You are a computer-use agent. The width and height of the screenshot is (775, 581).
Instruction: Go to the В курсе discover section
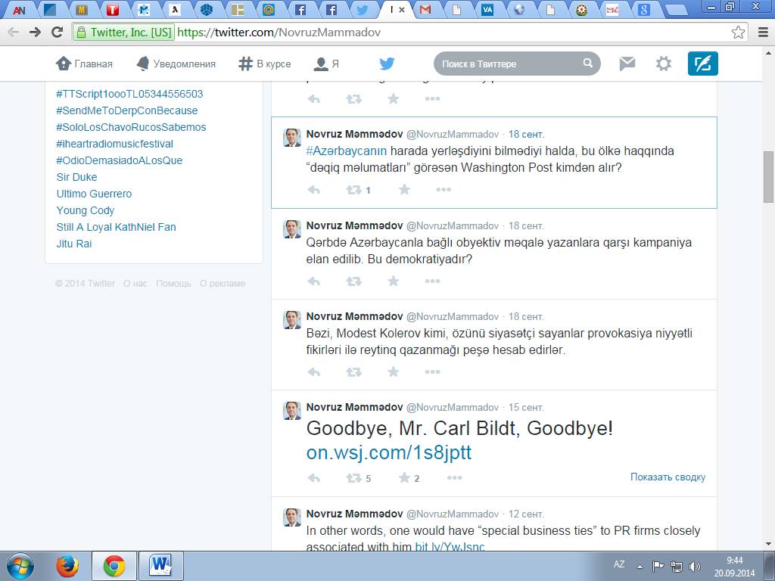click(264, 64)
